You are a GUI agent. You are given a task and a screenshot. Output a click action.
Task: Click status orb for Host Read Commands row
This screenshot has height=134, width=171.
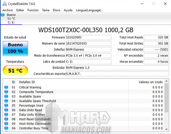(6, 119)
